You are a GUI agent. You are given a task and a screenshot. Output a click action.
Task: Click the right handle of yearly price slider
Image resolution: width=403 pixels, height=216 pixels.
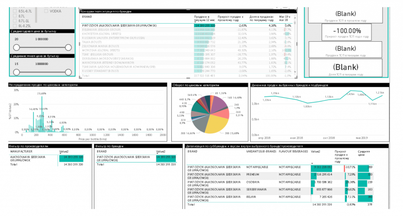(68, 48)
